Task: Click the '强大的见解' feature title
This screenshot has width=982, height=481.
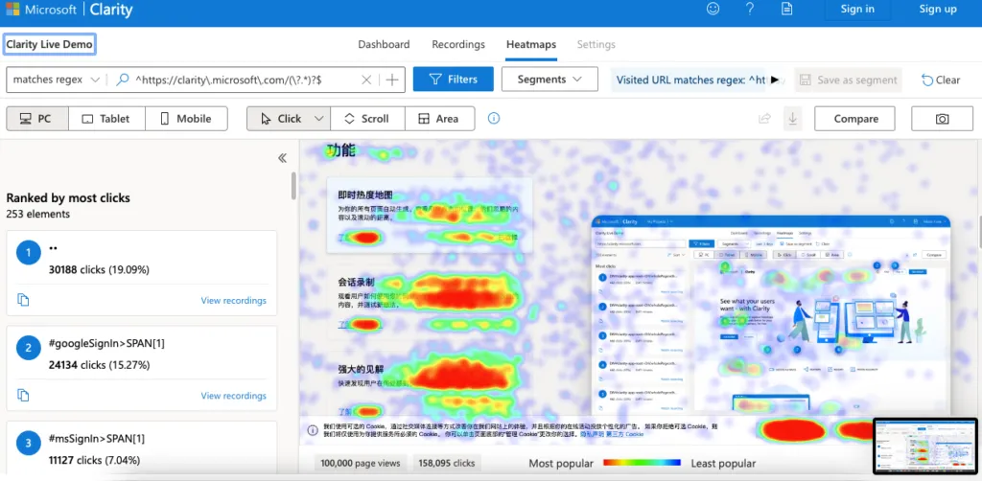Action: coord(361,370)
